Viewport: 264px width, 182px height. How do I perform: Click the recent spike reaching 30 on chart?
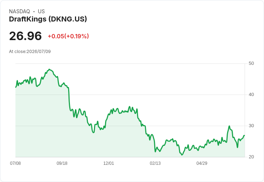pyautogui.click(x=229, y=126)
